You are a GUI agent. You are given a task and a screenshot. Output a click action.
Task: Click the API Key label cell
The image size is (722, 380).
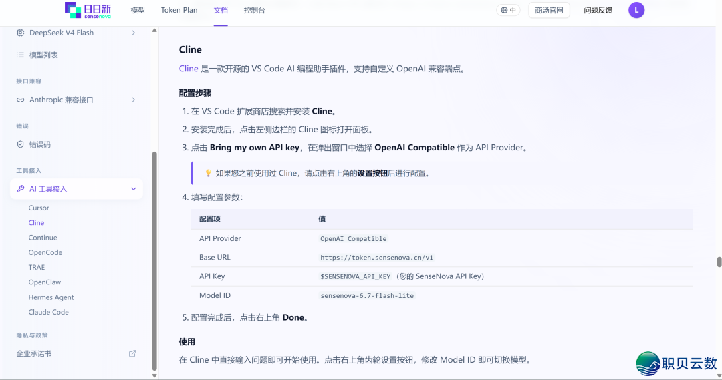[x=212, y=276]
